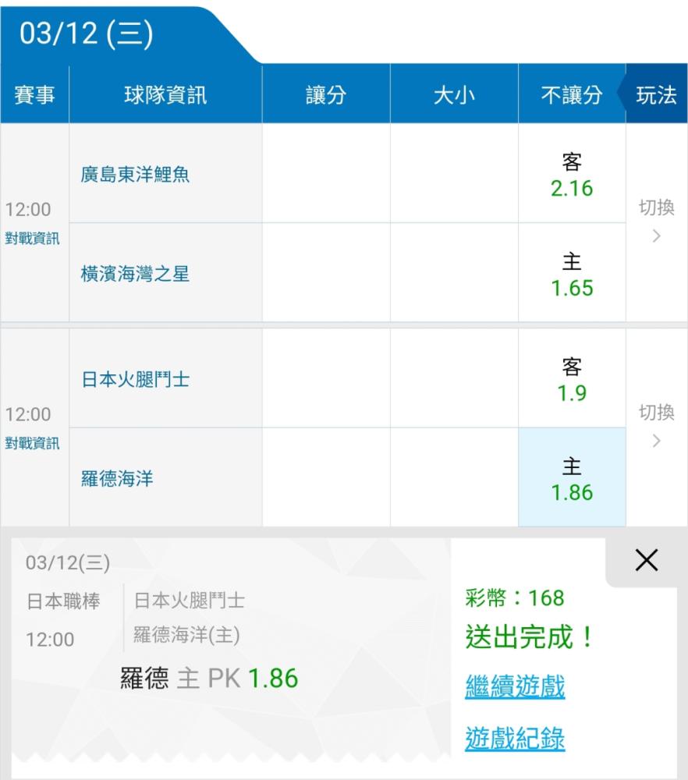Click 切換 for the 日本火腿鬥士 match
688x780 pixels.
656,425
